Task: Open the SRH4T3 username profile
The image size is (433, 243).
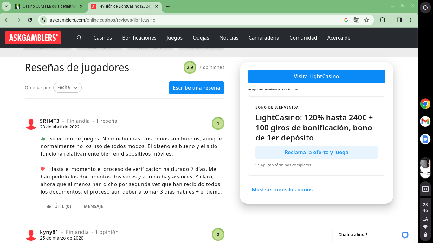Action: tap(49, 121)
